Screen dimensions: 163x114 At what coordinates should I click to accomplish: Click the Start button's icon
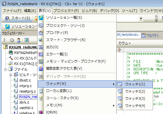[7, 18]
